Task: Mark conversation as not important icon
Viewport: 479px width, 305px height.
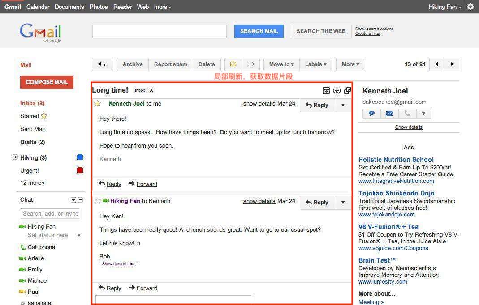Action: [x=251, y=64]
